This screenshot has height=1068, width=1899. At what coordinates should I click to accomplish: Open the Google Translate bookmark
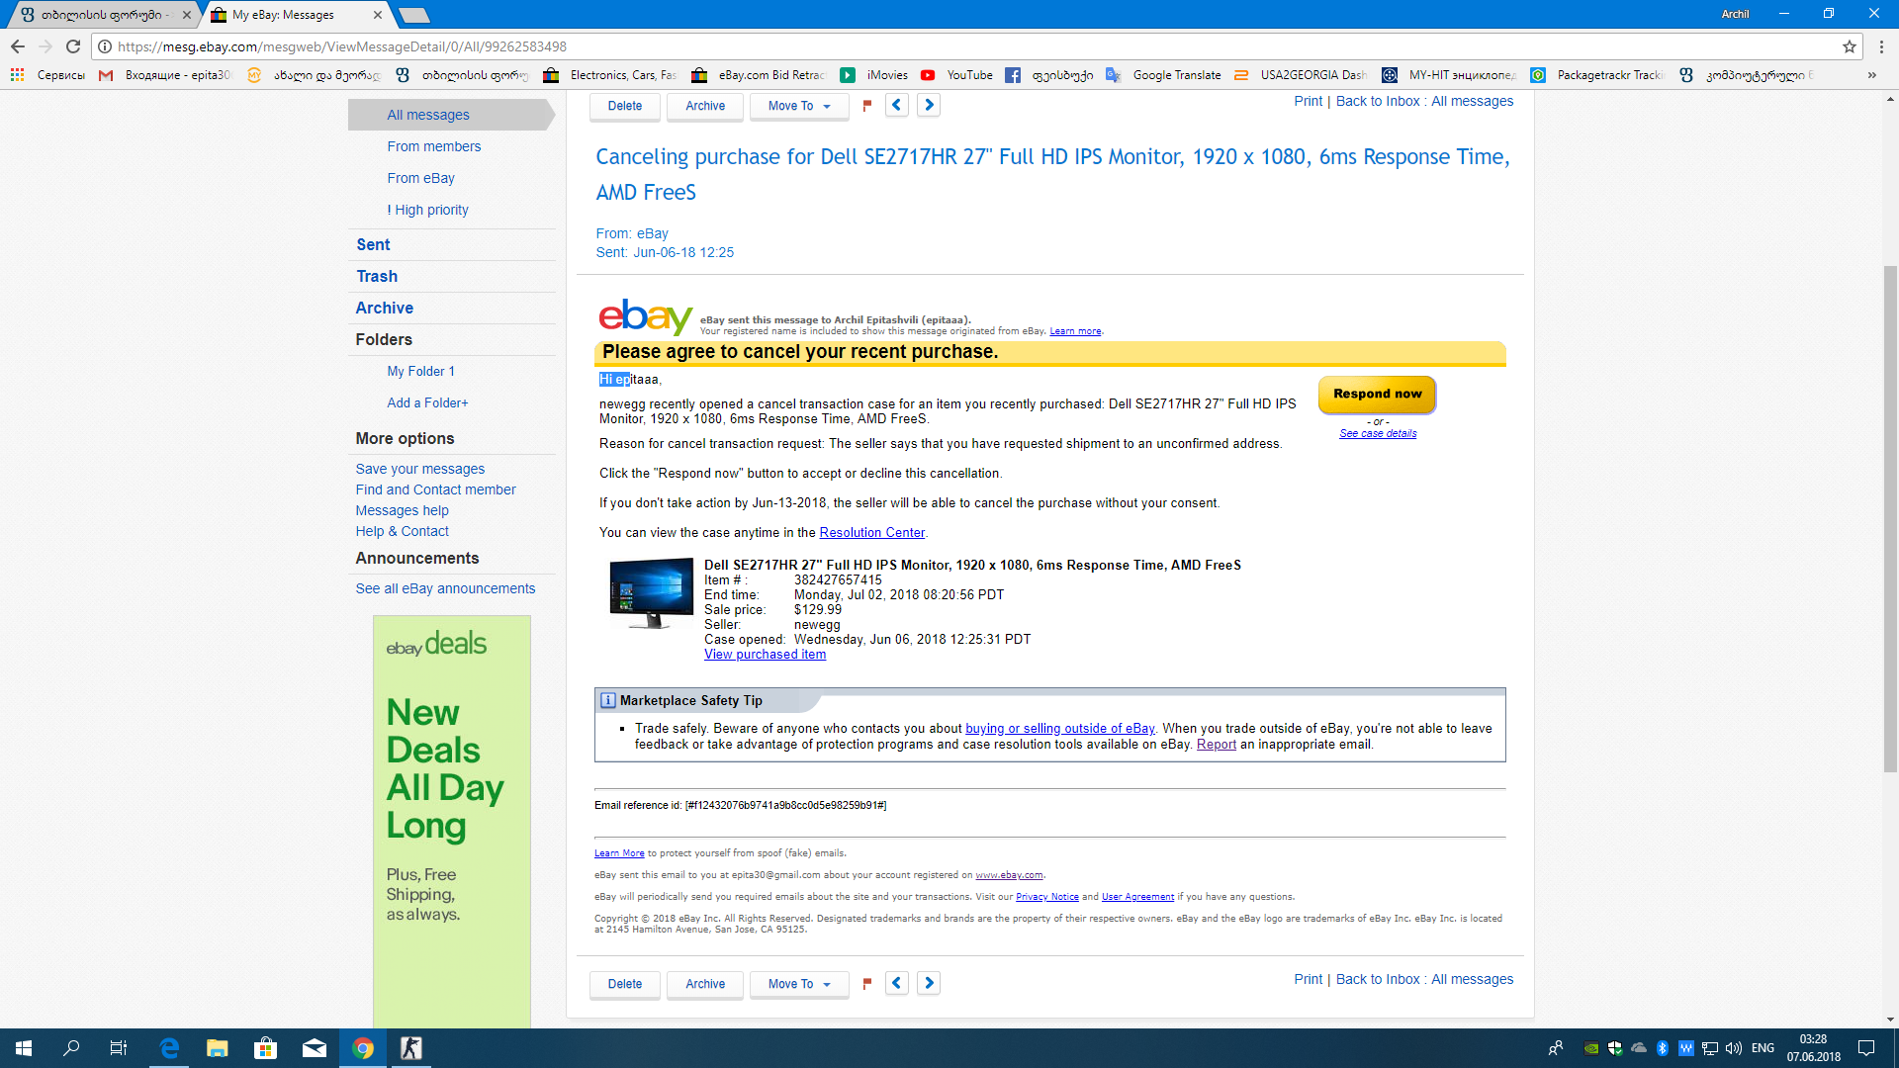[x=1164, y=75]
